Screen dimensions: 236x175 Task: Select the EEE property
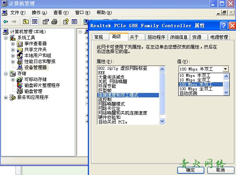tap(128, 73)
